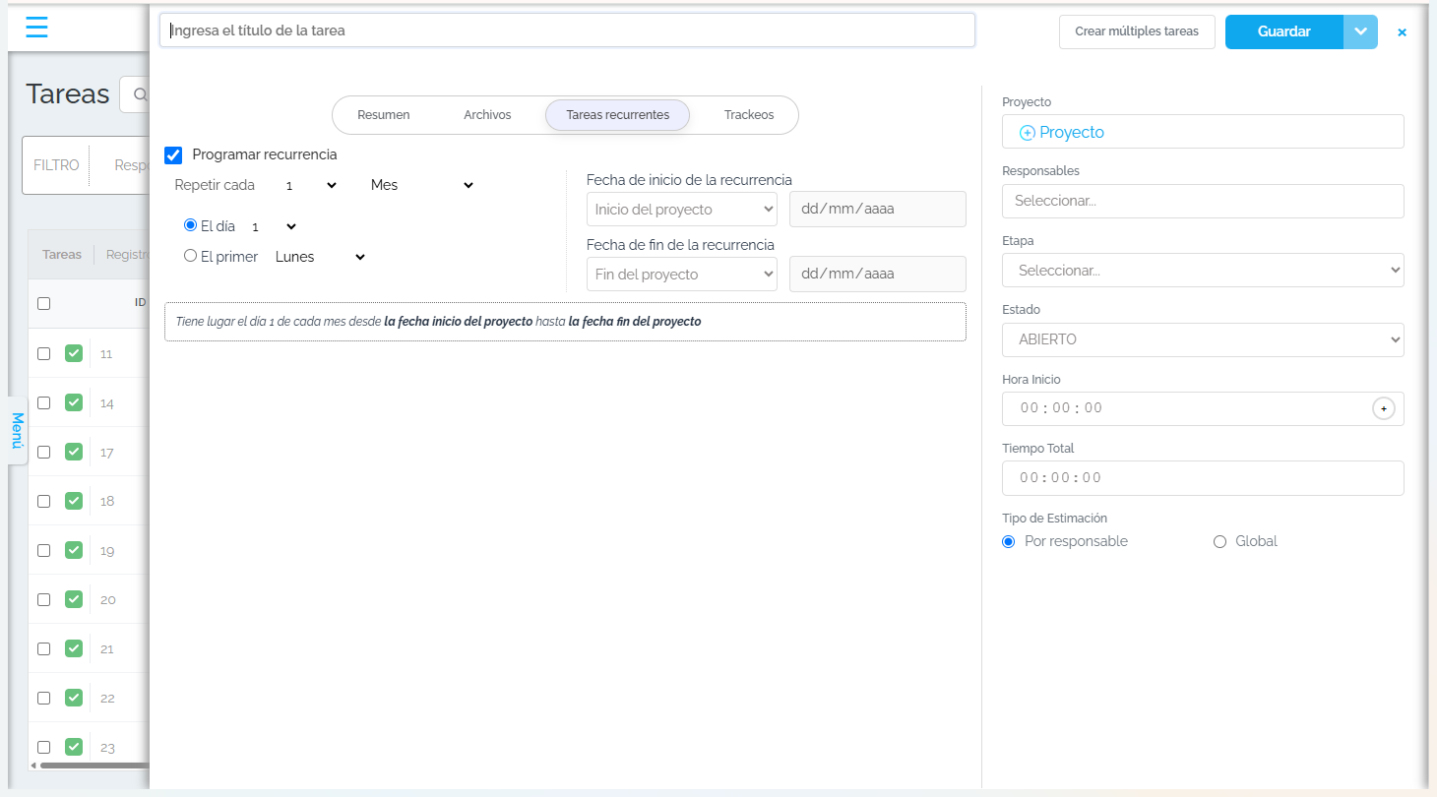This screenshot has width=1437, height=797.
Task: Open Inicio del proyecto dropdown
Action: (x=682, y=210)
